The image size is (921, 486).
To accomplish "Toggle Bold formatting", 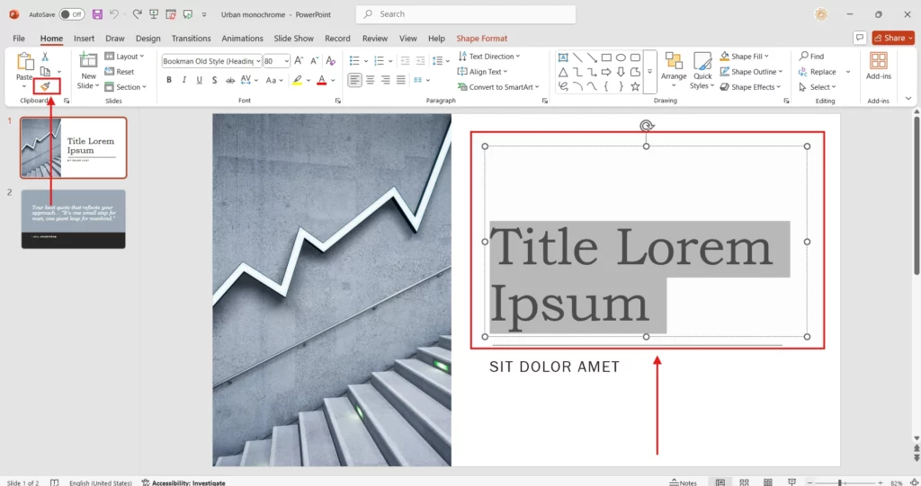I will click(x=168, y=80).
